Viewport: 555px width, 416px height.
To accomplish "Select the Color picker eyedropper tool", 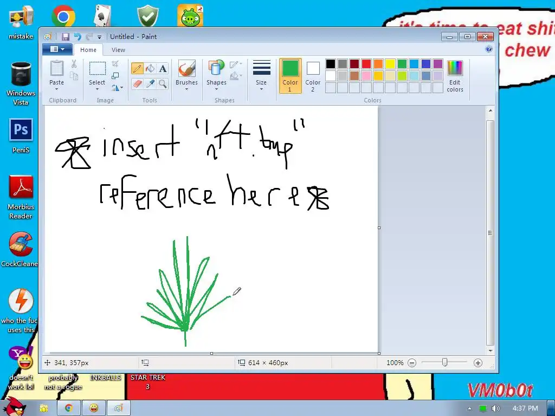I will 150,84.
